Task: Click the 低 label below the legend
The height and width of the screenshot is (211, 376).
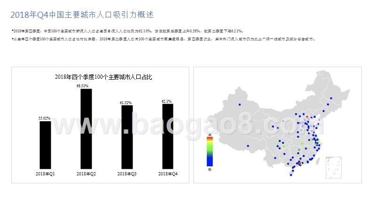Action: (210, 169)
